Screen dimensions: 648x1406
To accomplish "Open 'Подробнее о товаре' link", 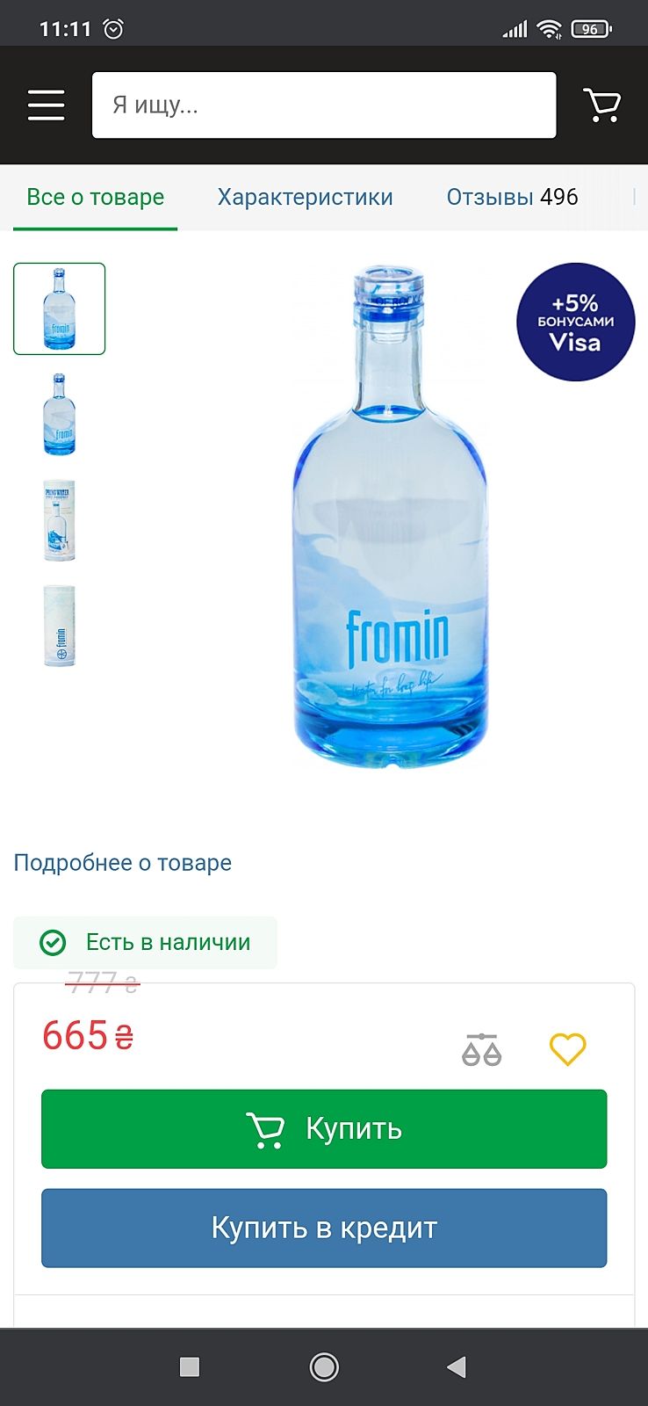I will pos(123,863).
